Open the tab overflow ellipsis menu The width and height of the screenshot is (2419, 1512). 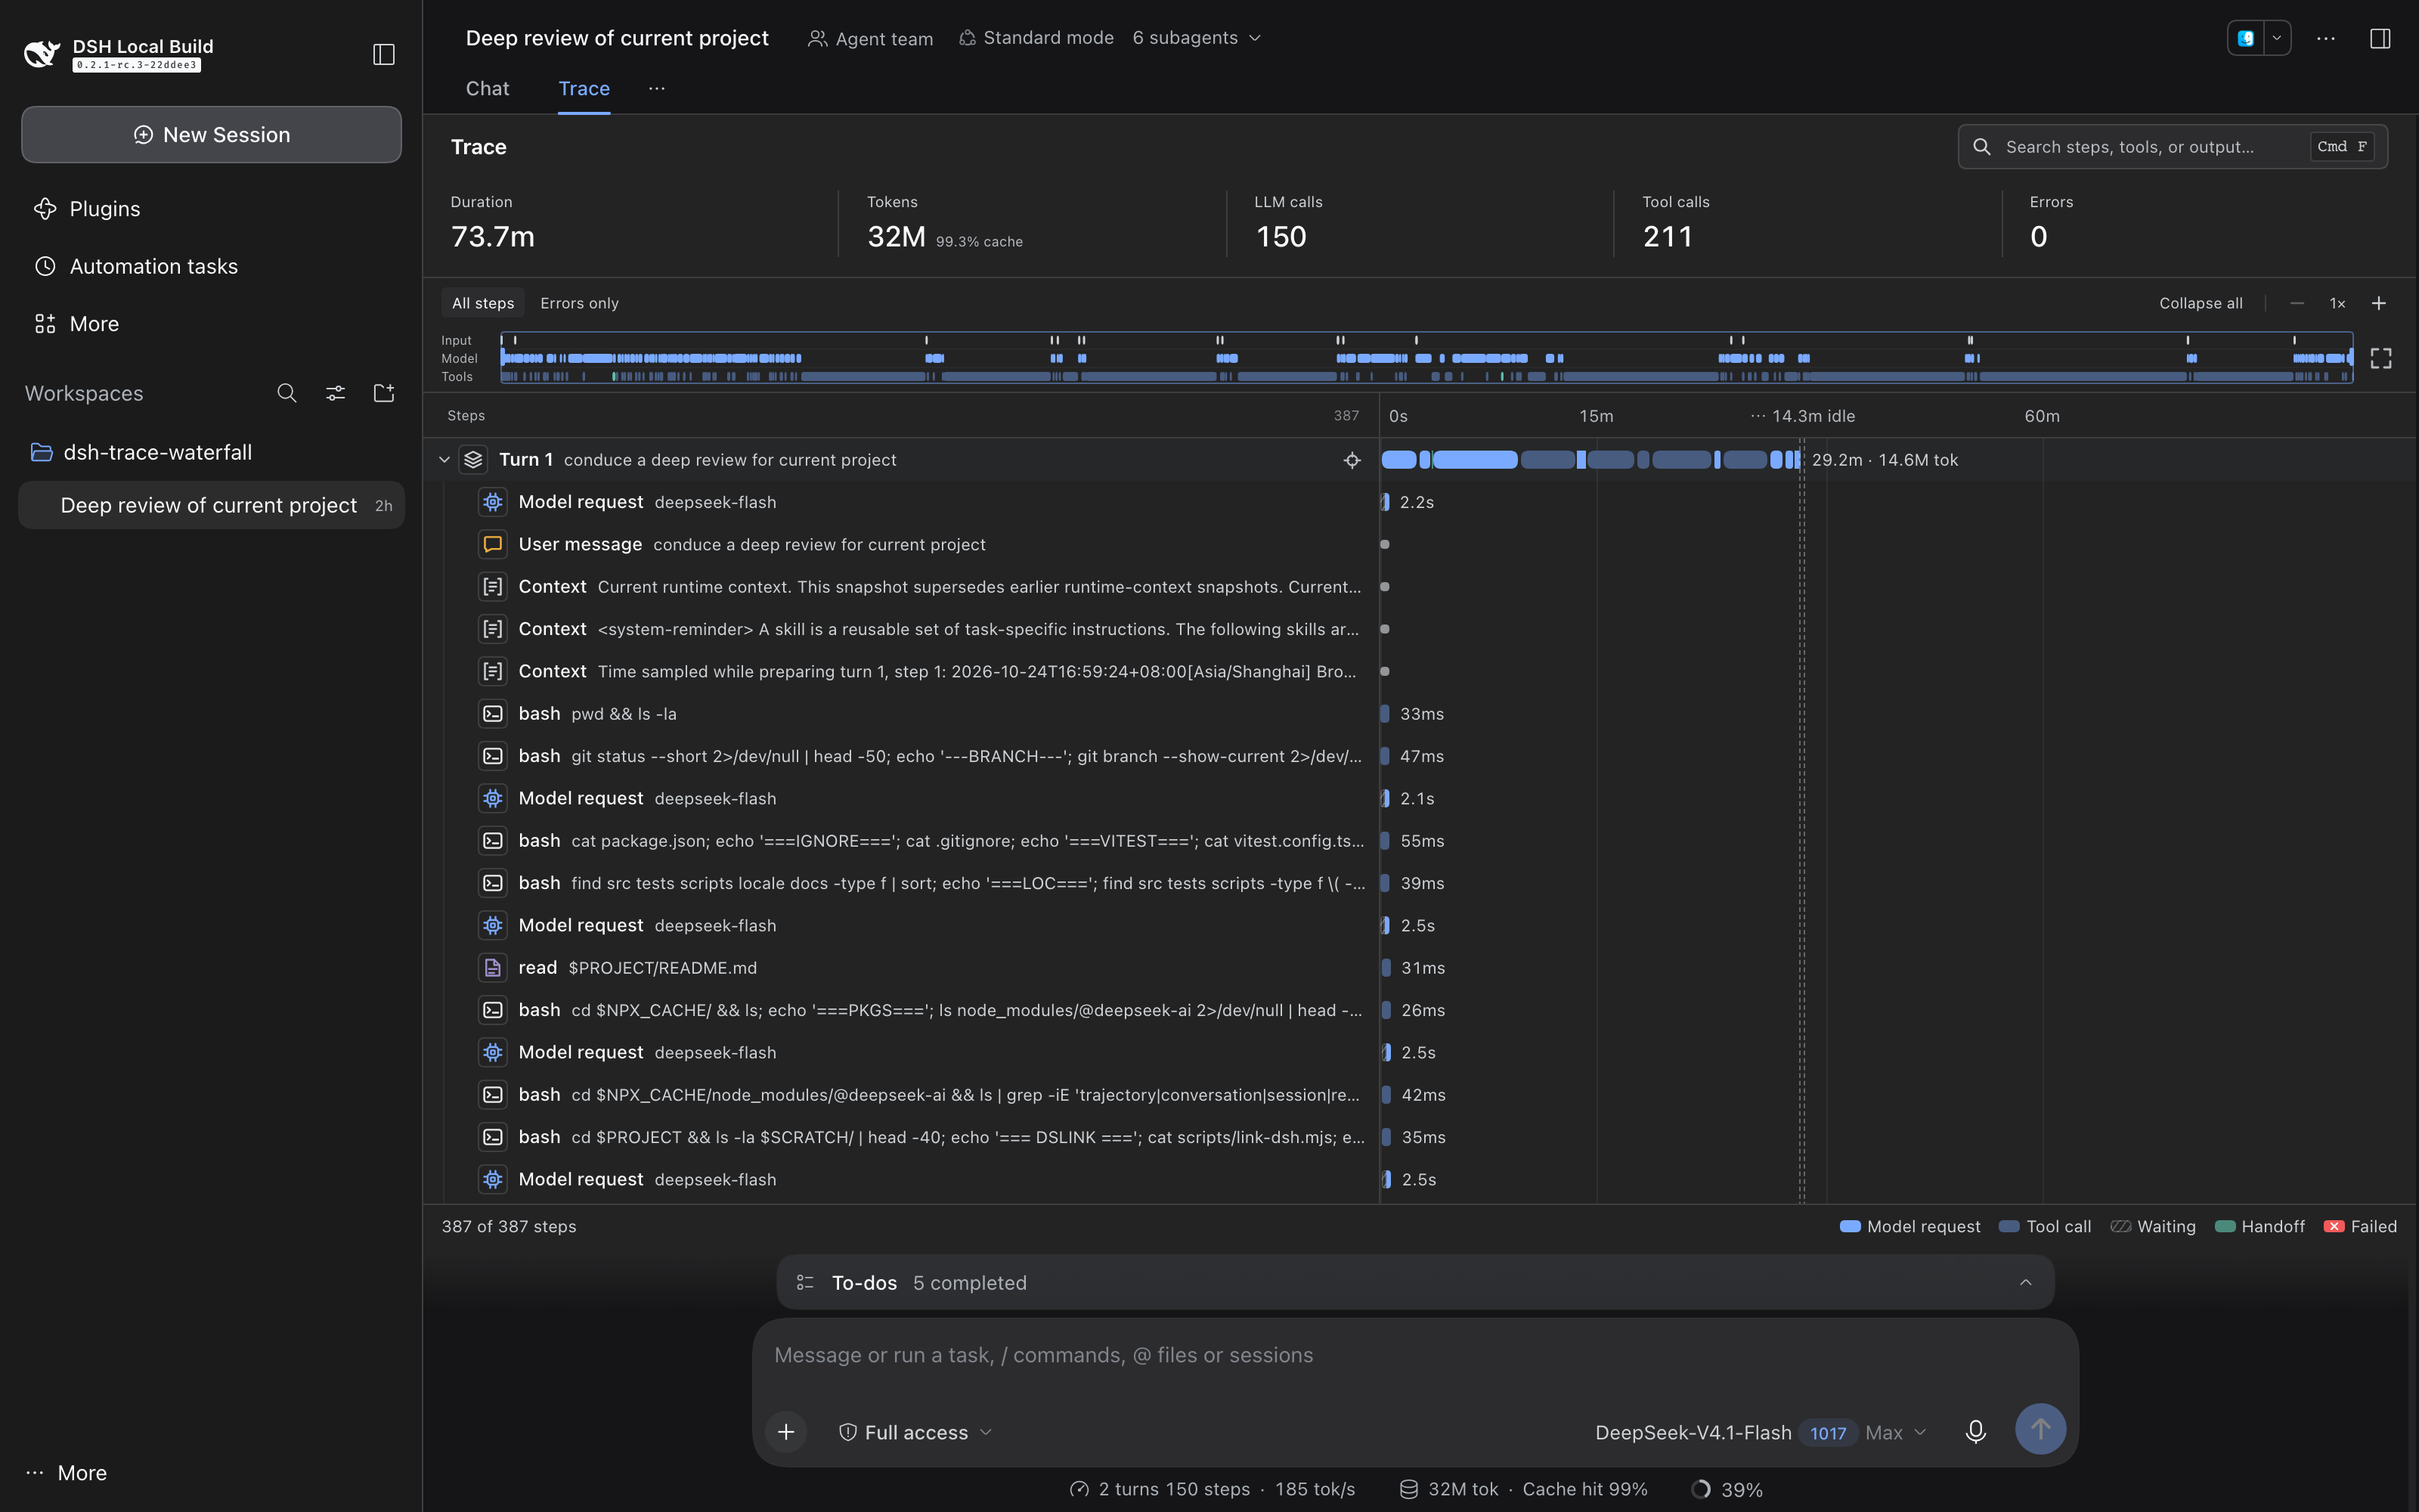tap(657, 88)
